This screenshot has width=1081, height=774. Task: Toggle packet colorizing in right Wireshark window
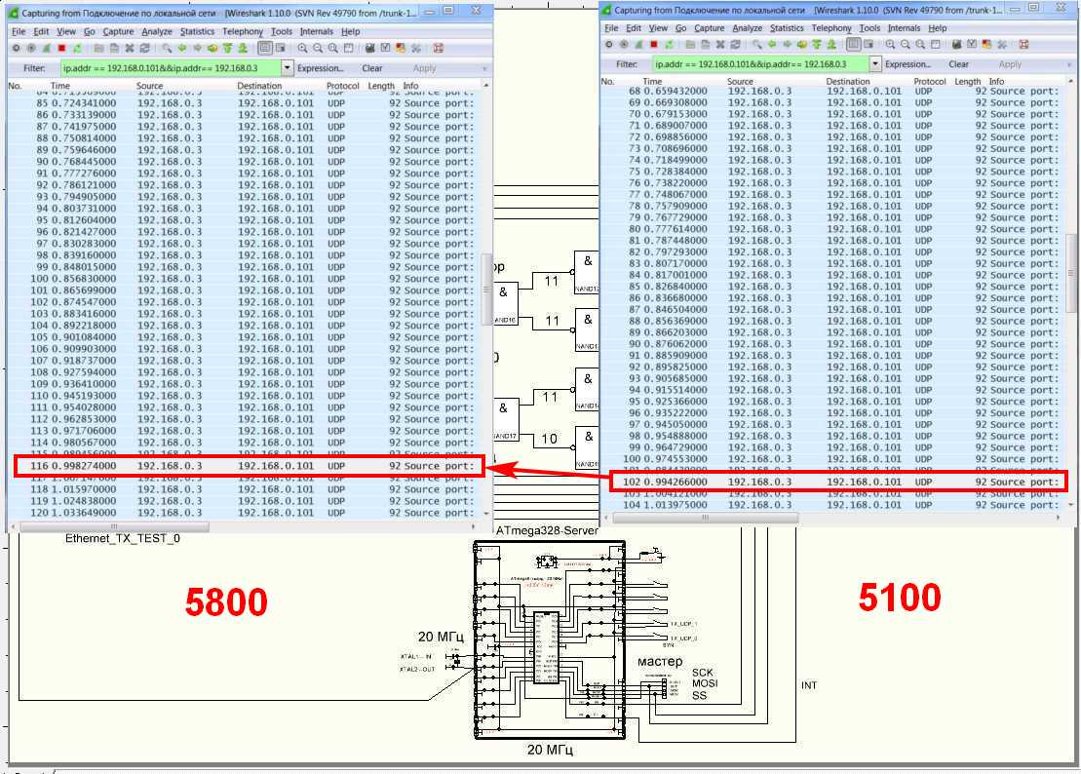click(854, 45)
